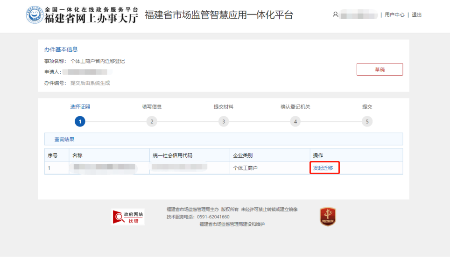Open 用户中心 in the header
Image resolution: width=450 pixels, height=259 pixels.
(x=394, y=15)
